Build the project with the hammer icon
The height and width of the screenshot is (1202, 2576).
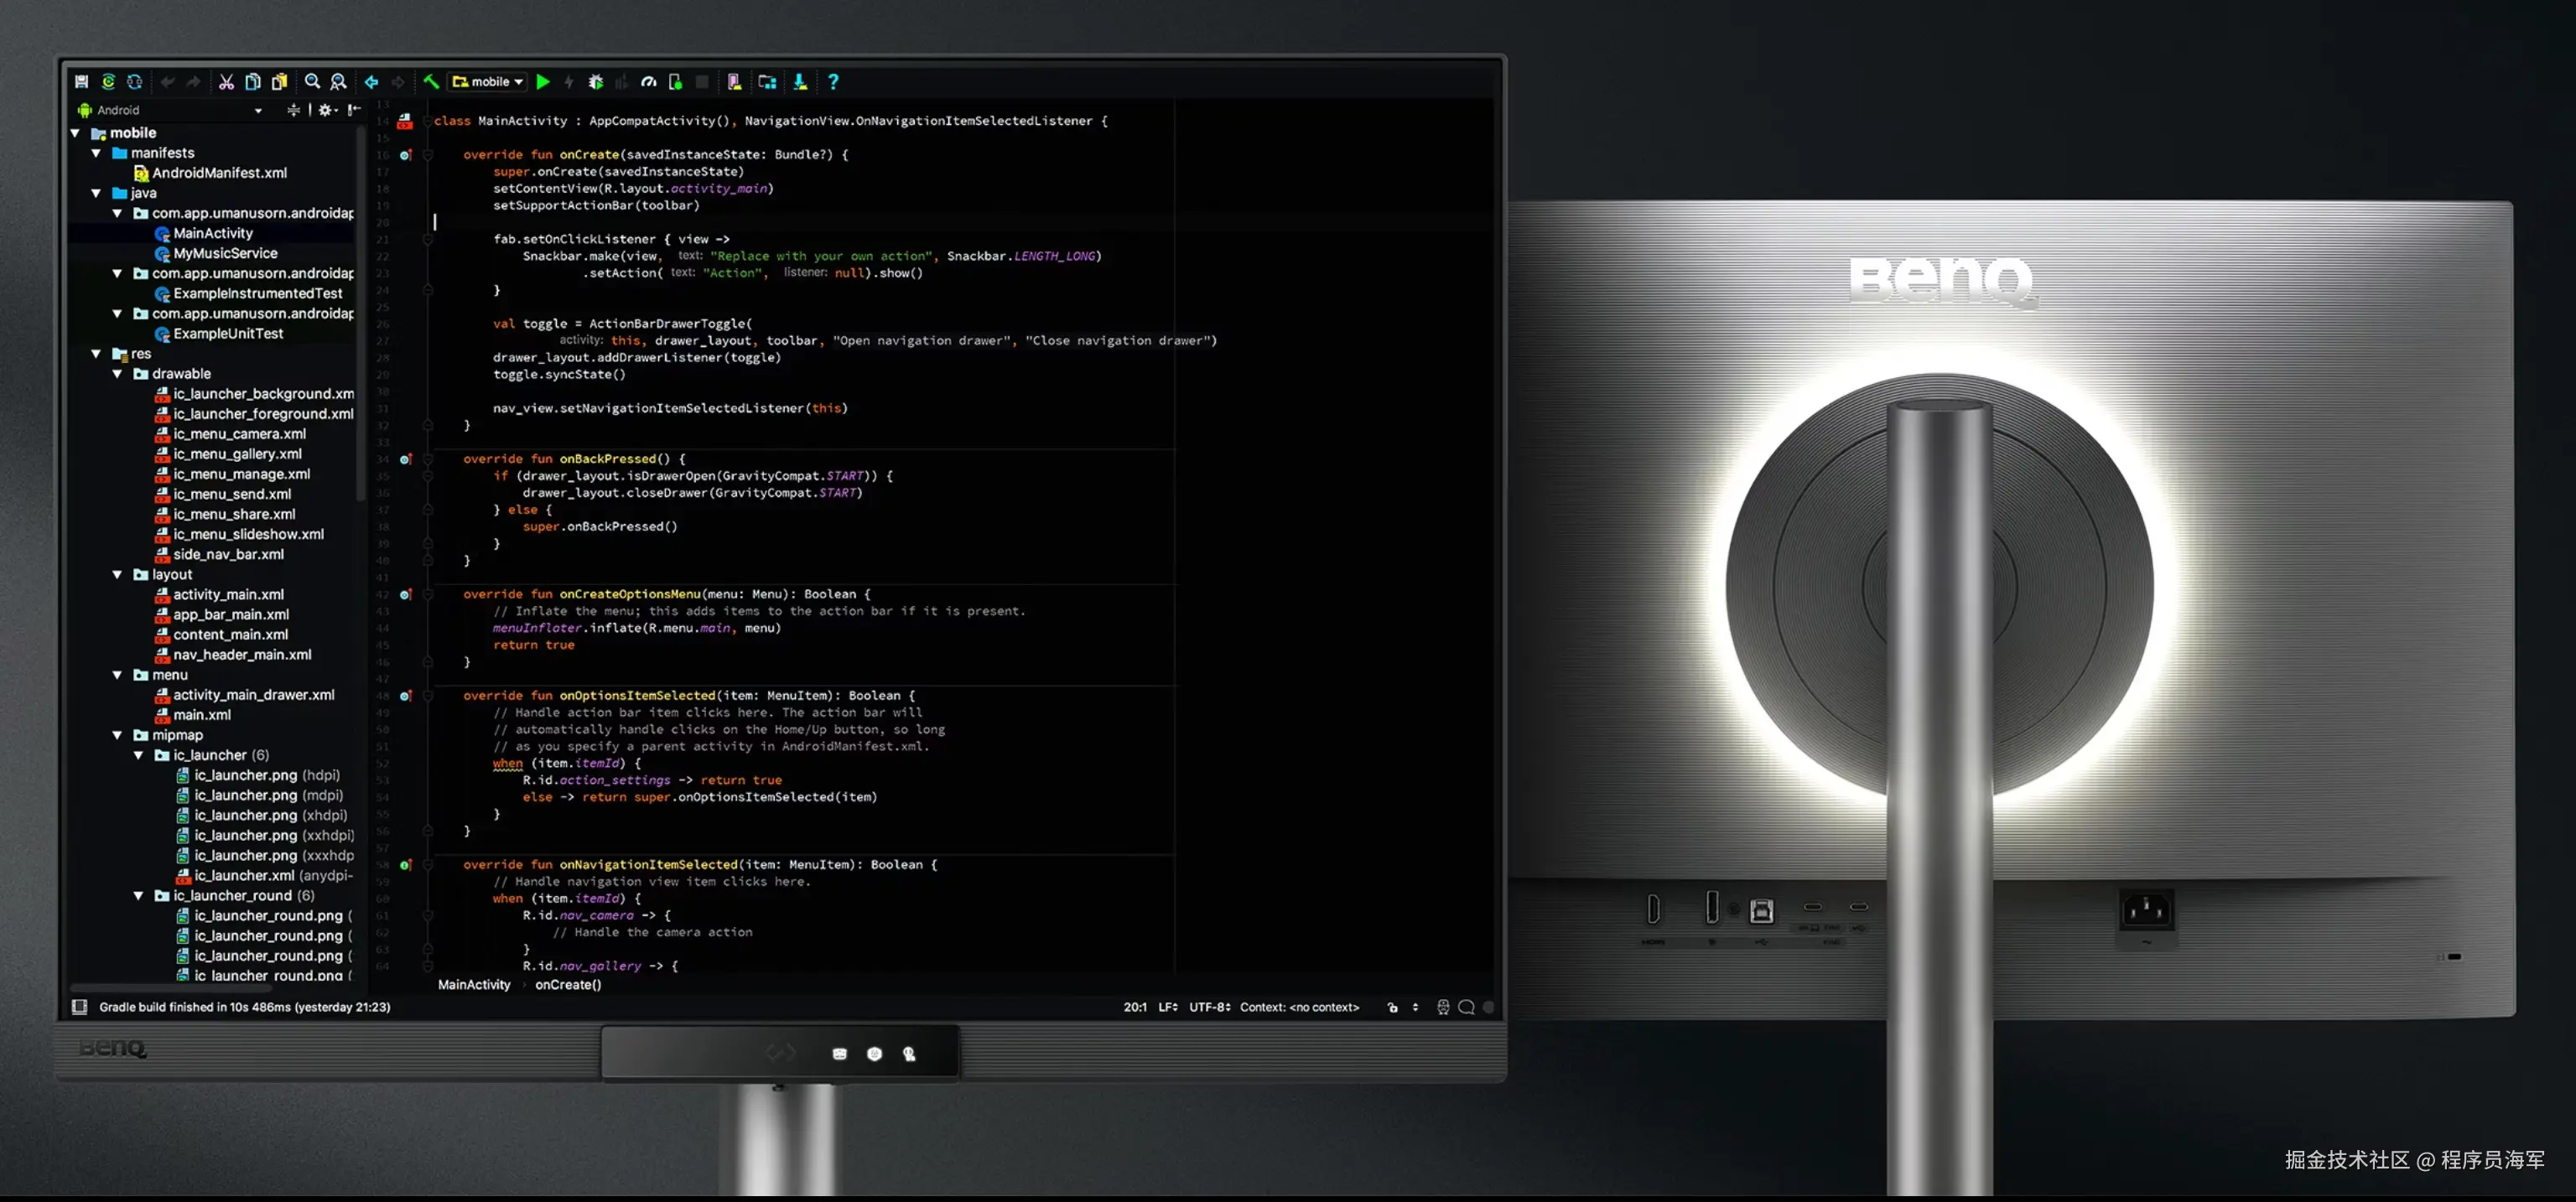point(431,82)
